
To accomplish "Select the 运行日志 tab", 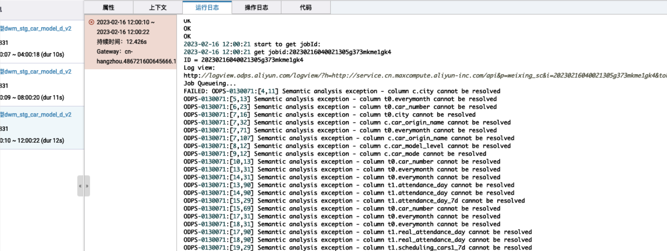I will click(x=207, y=7).
